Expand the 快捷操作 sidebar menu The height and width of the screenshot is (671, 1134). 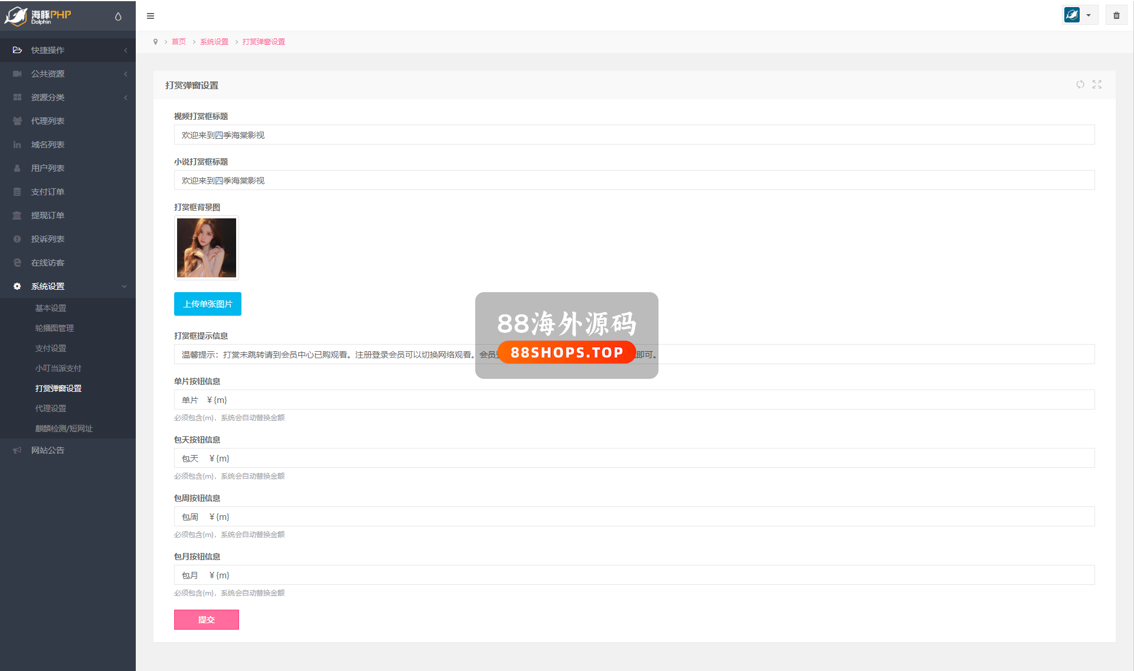click(x=48, y=50)
